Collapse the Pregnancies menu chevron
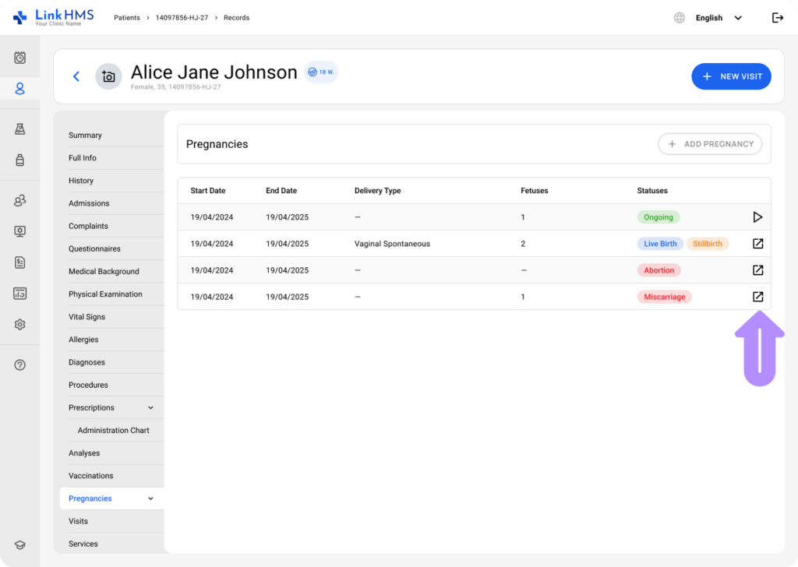Viewport: 798px width, 567px height. tap(150, 498)
